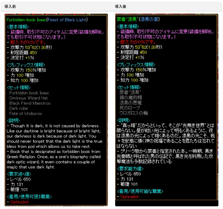The height and width of the screenshot is (209, 223).
Task: Click the 導入後 column header
Action: coord(121,7)
